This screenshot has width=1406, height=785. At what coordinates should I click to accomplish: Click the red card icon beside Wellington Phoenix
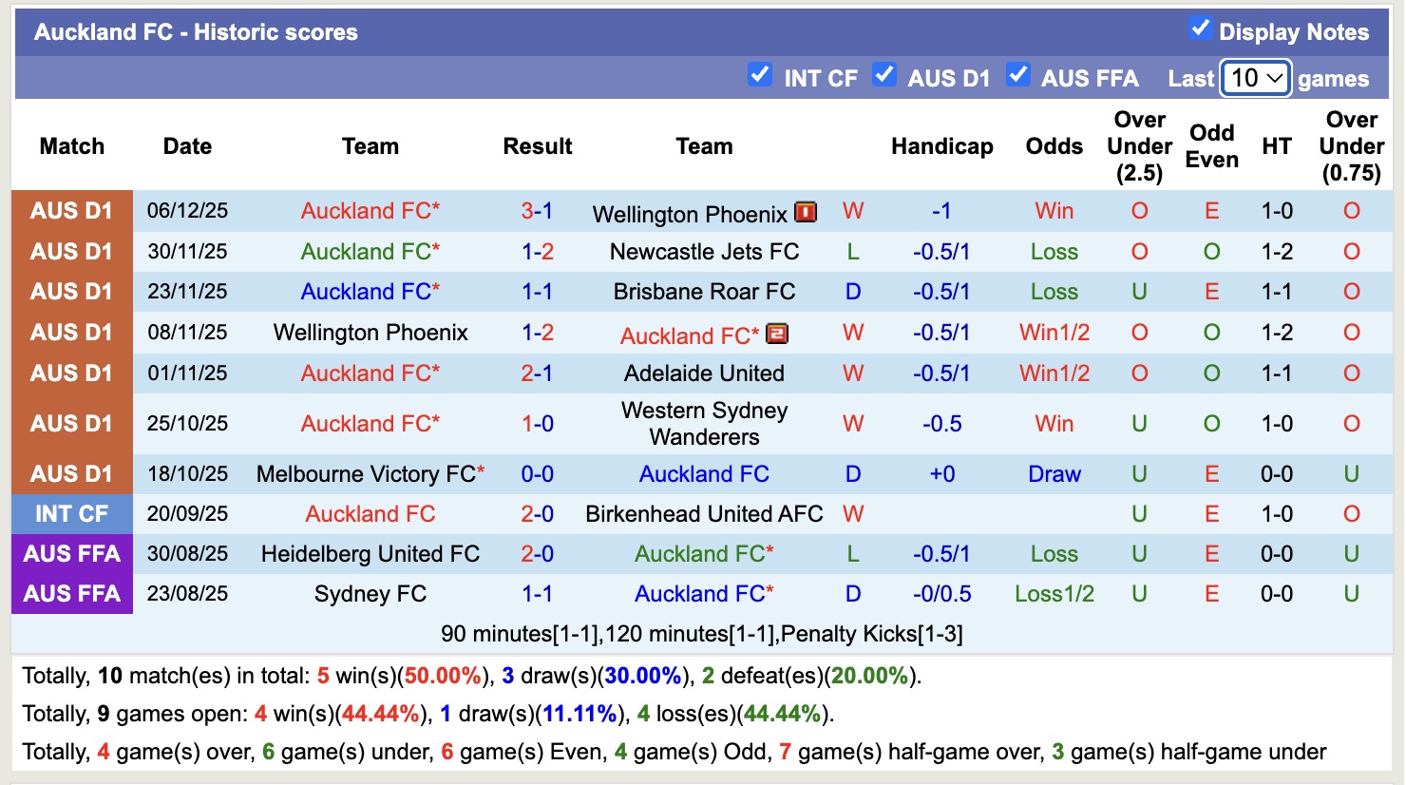point(804,213)
